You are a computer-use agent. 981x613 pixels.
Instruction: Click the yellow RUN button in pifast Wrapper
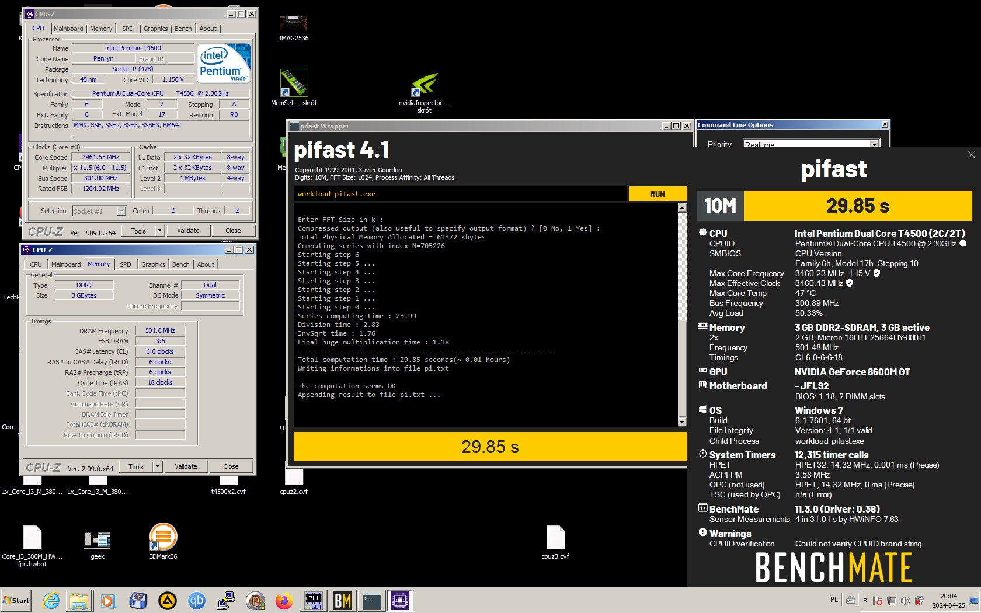tap(658, 194)
